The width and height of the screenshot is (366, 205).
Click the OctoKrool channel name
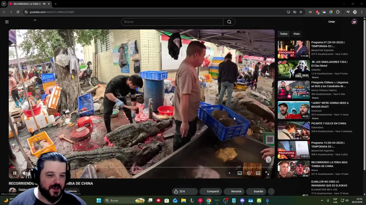[317, 111]
